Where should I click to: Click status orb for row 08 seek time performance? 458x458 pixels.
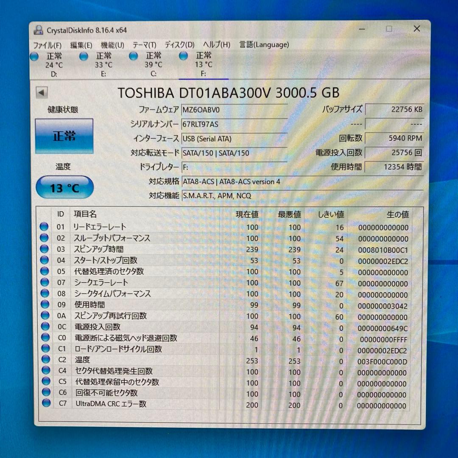click(x=45, y=293)
